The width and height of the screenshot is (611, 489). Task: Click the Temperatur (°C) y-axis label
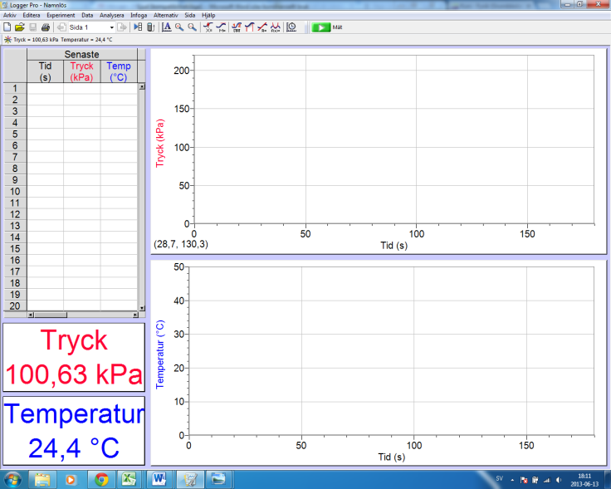[x=159, y=355]
